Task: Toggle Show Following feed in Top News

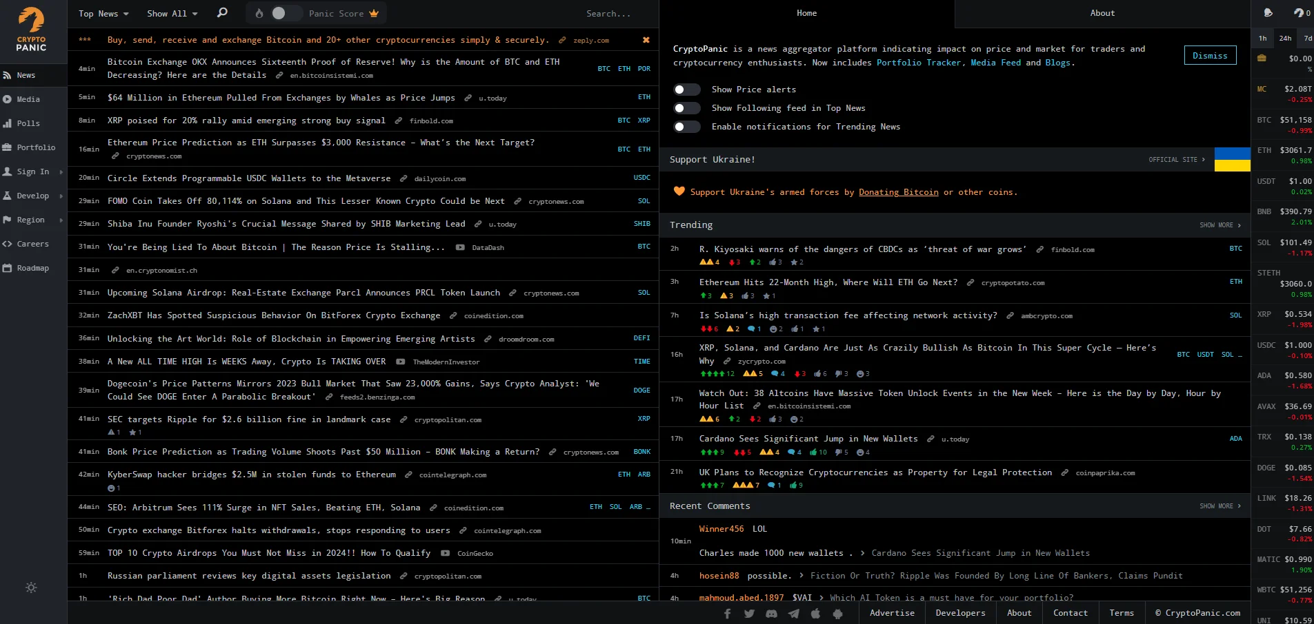Action: (x=686, y=108)
